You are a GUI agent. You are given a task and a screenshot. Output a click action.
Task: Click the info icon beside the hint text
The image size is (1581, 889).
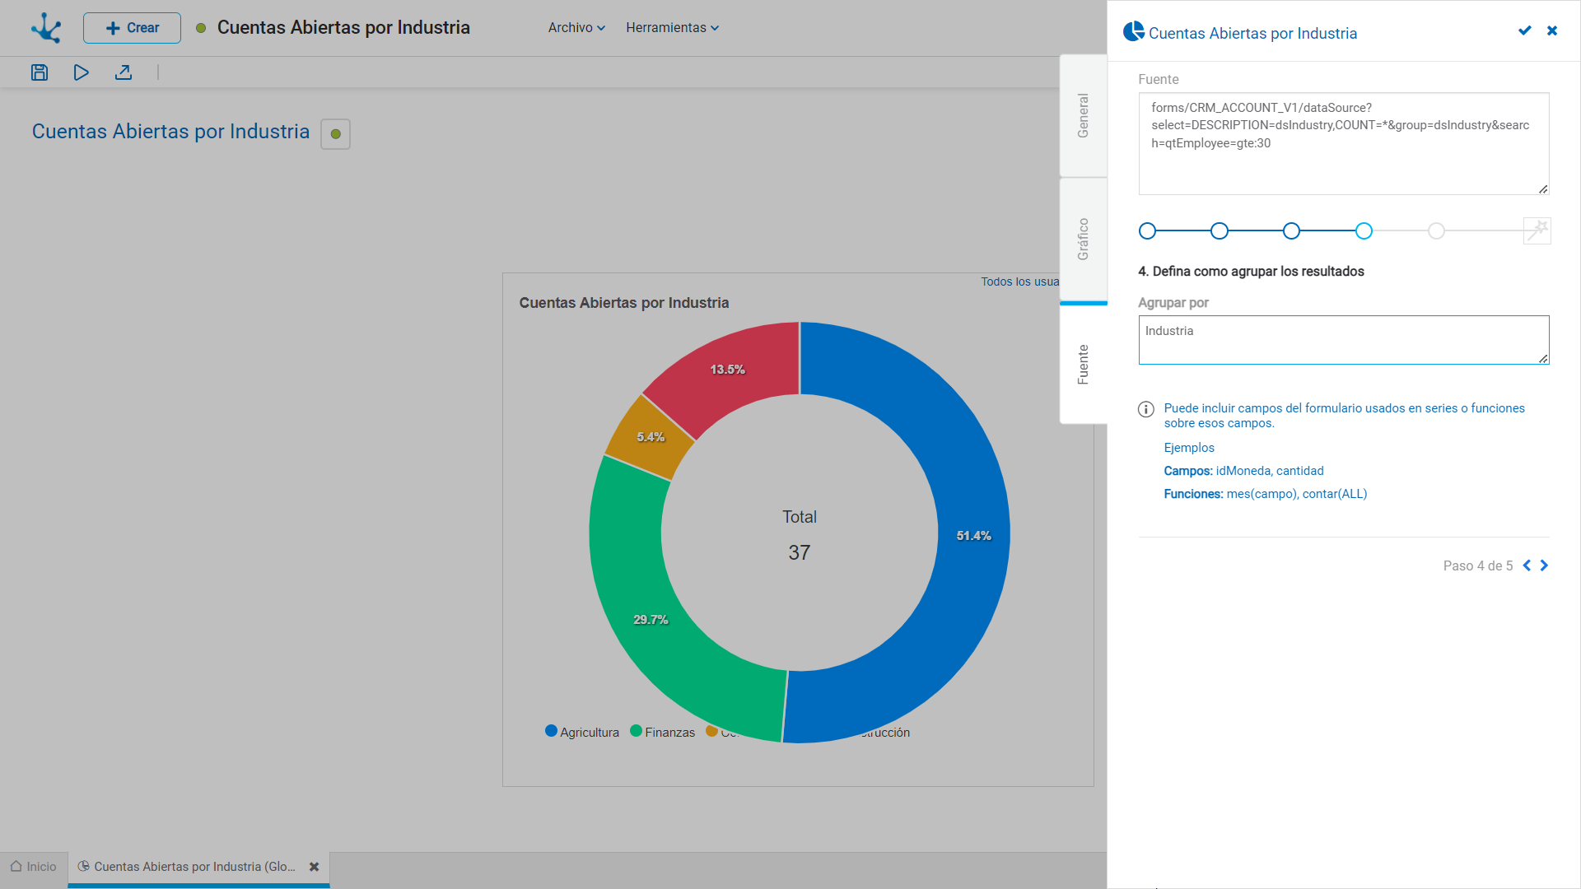coord(1146,410)
